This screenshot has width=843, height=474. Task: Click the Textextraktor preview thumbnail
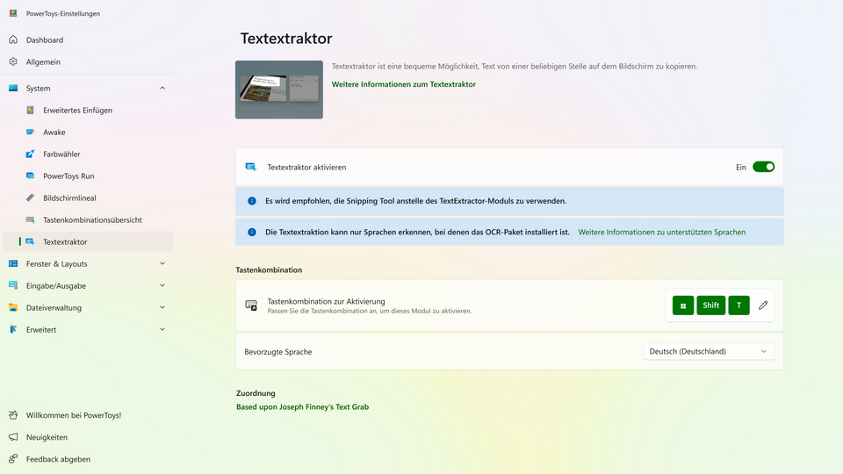point(279,90)
